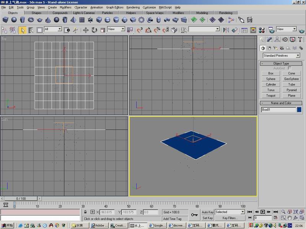Switch to the Particles shelf tab
306x229 pixels.
coord(107,13)
